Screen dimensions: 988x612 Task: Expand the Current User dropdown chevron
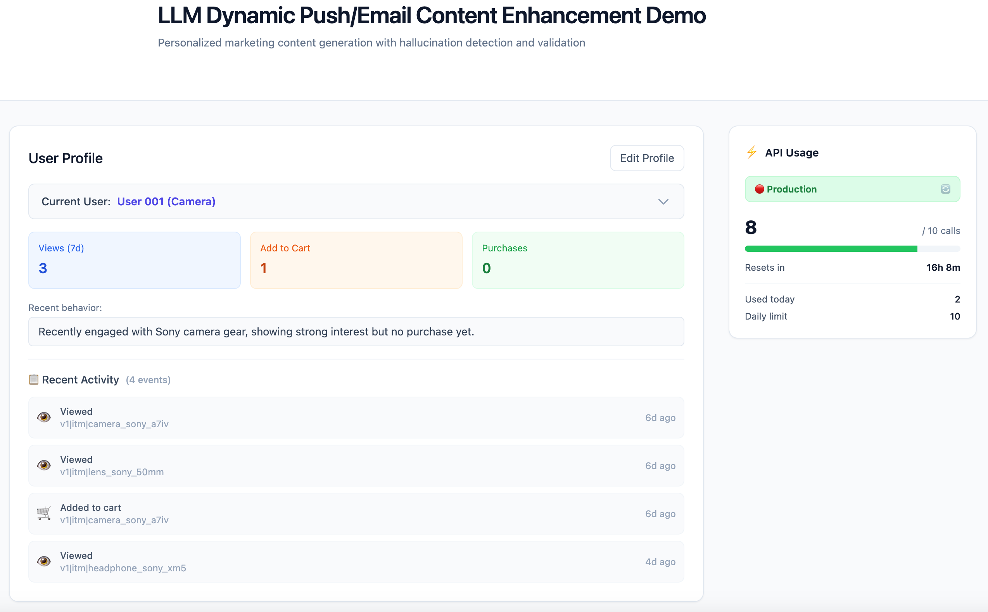(x=663, y=201)
